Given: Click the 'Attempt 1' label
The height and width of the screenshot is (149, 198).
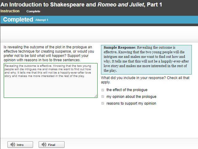Looking at the screenshot, I should (42, 20).
